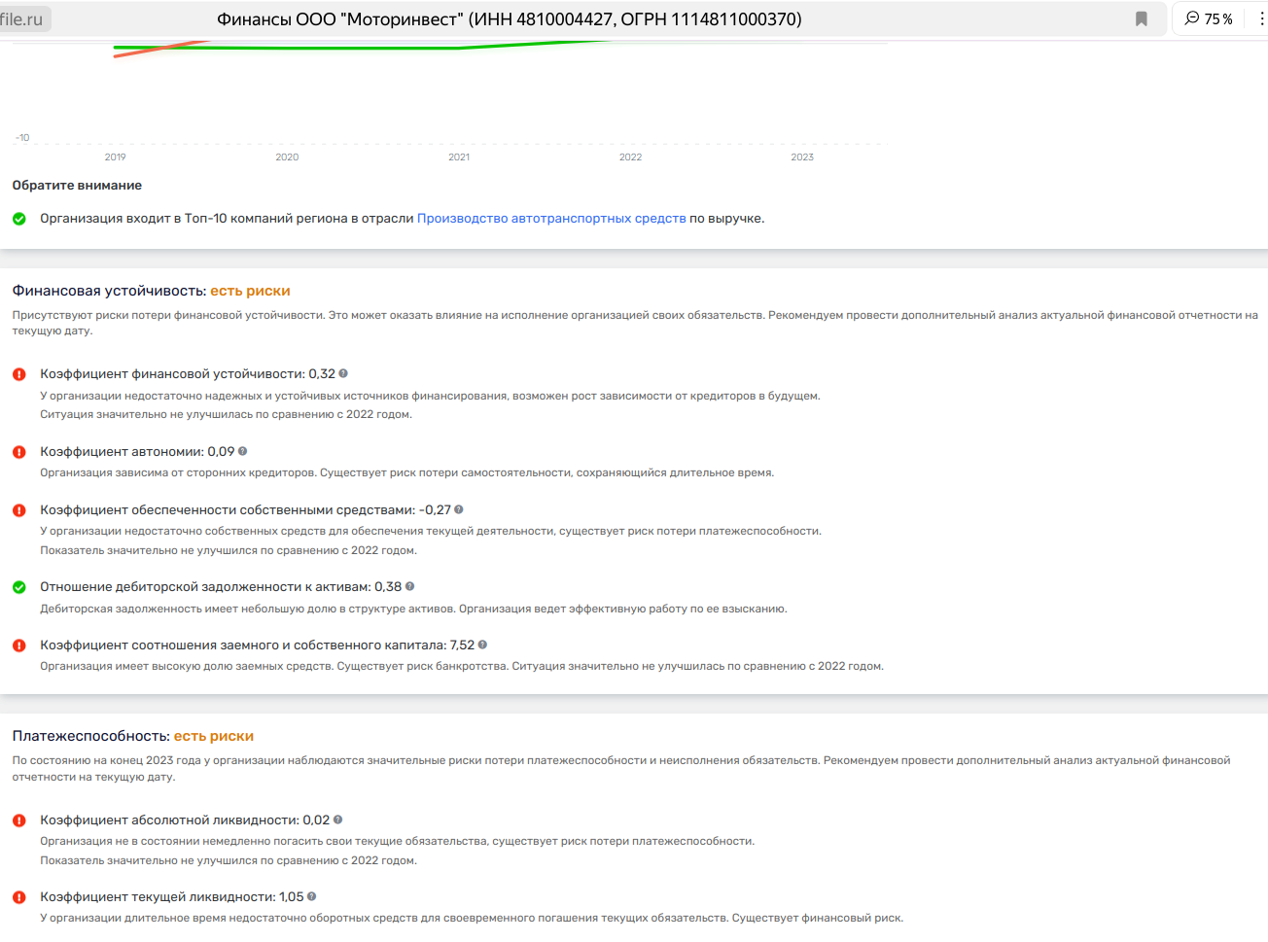Click help icon next to financial stability coefficient 0,32
This screenshot has height=942, width=1268.
343,373
